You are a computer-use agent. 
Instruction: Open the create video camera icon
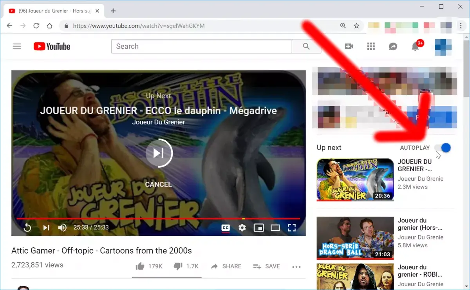pos(349,46)
